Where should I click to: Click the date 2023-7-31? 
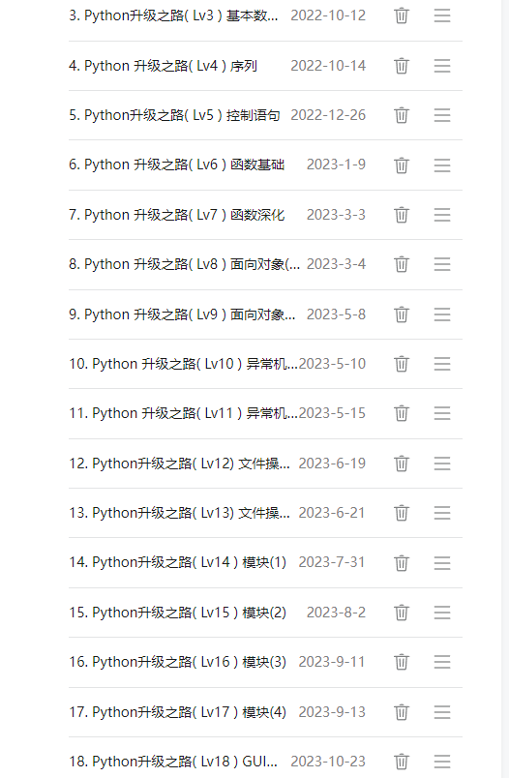coord(332,562)
